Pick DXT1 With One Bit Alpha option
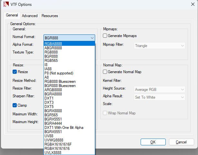The width and height of the screenshot is (198, 155). coord(64,128)
